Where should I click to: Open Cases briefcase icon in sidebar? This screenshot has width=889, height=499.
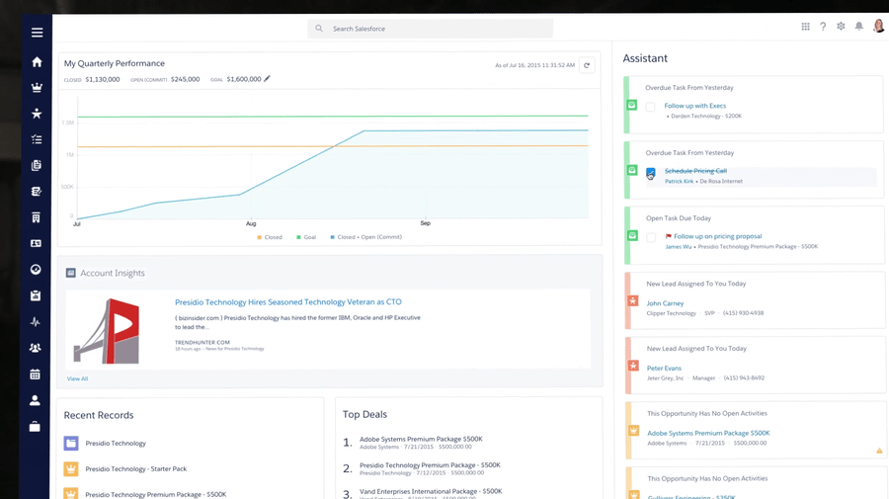pyautogui.click(x=35, y=427)
